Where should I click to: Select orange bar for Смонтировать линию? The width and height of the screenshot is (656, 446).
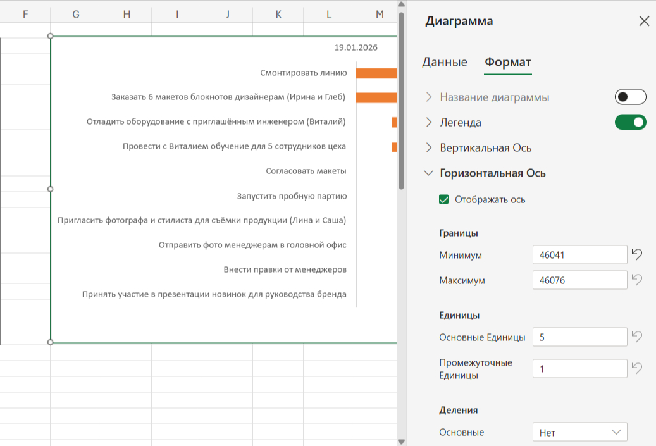tap(376, 73)
